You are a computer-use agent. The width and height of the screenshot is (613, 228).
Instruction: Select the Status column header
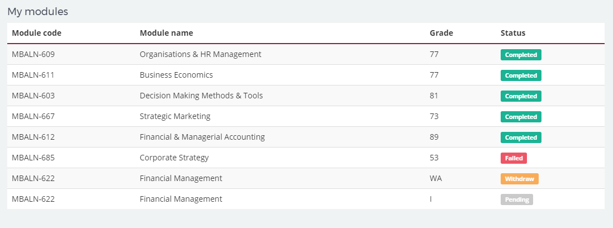pos(513,33)
